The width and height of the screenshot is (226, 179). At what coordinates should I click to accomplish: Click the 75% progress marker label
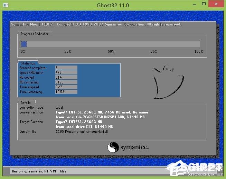pyautogui.click(x=154, y=51)
